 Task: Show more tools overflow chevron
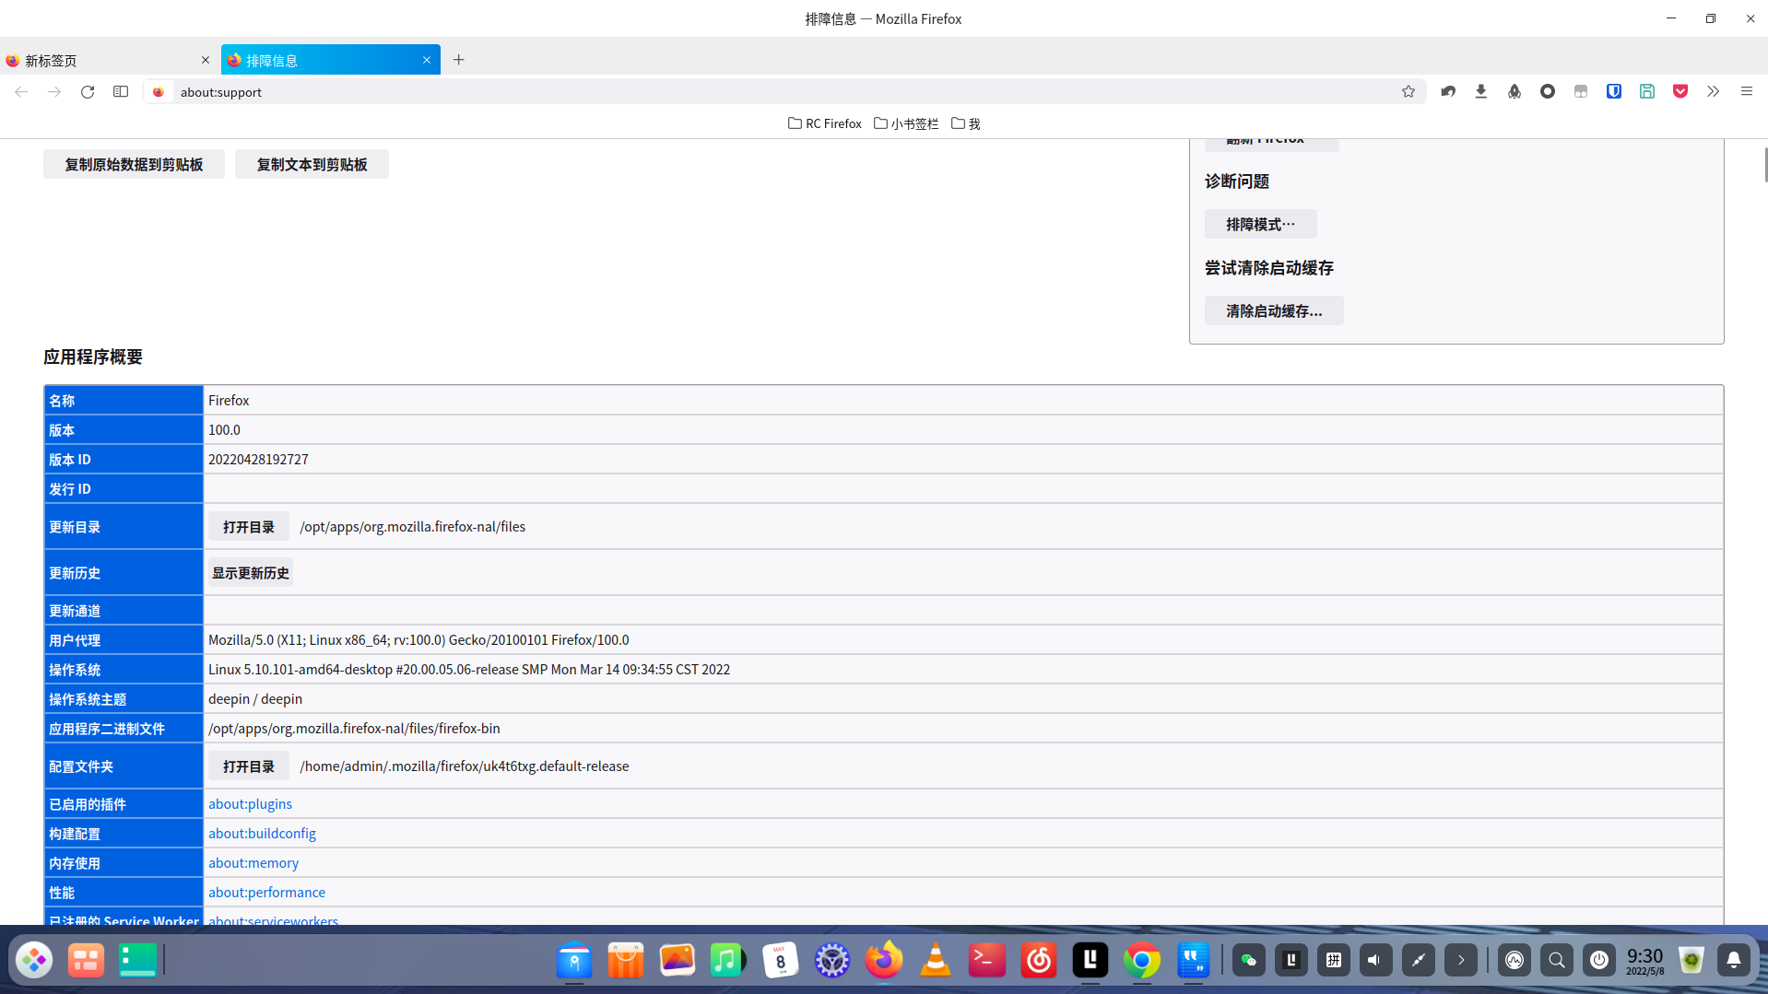tap(1713, 91)
